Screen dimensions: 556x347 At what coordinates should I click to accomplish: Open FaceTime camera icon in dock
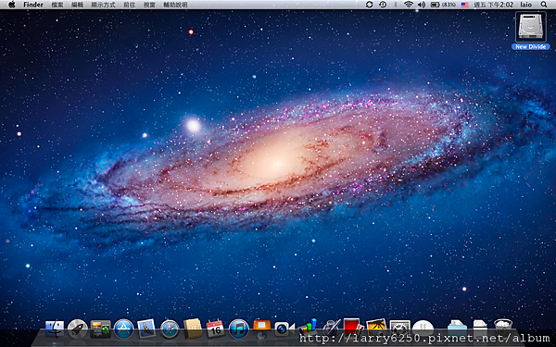pyautogui.click(x=284, y=328)
